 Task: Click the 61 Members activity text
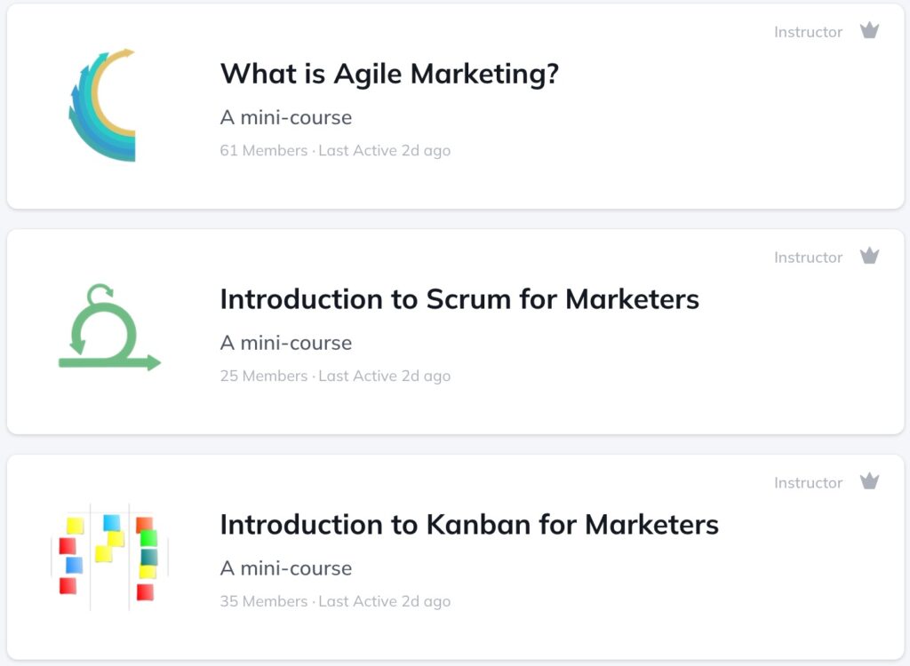335,150
